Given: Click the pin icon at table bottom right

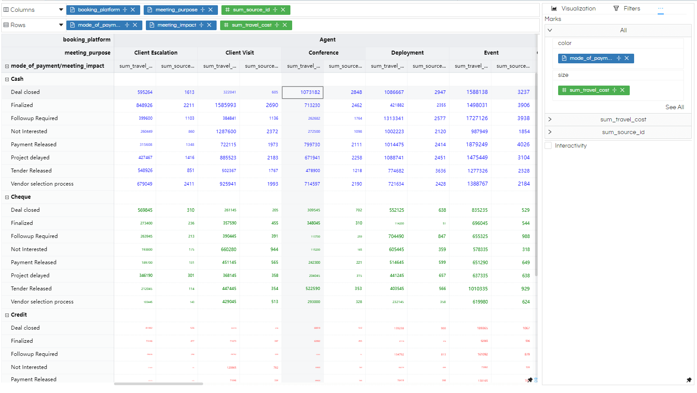Looking at the screenshot, I should (x=530, y=380).
